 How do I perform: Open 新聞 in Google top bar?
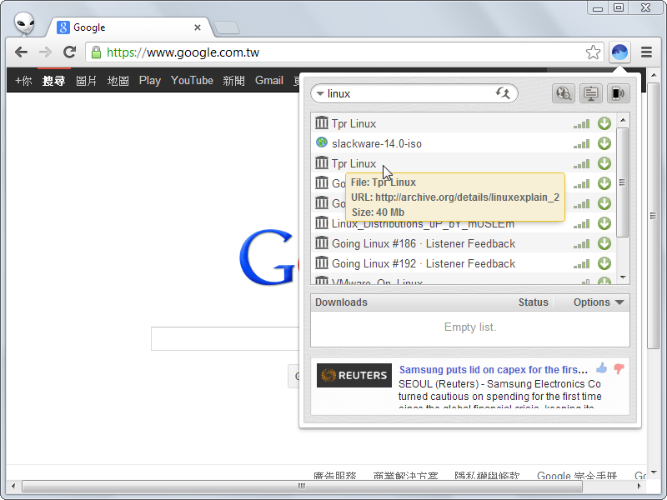click(x=233, y=80)
